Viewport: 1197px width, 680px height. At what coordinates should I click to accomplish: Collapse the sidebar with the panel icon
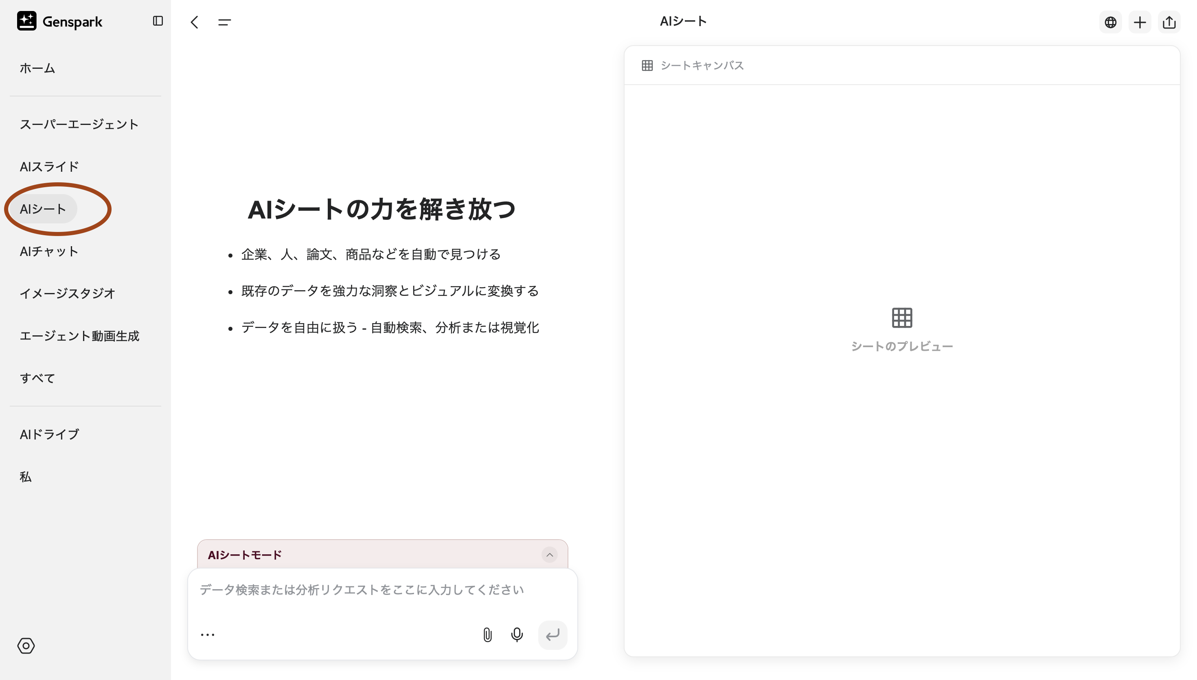(x=158, y=21)
